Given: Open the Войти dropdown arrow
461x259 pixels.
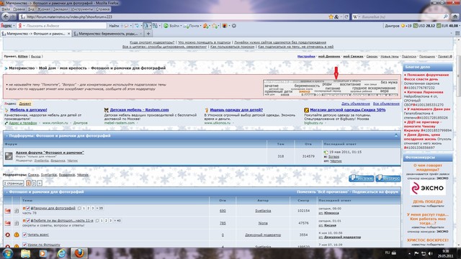Looking at the screenshot, I should (181, 26).
